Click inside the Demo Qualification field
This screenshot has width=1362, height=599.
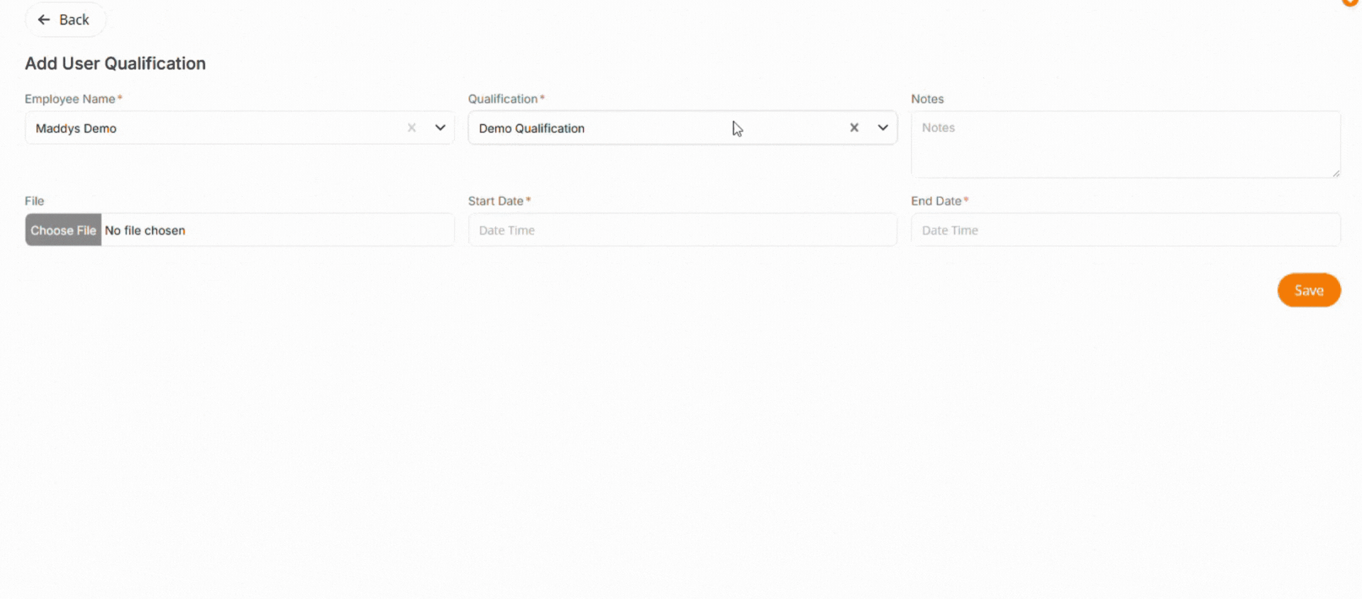click(x=638, y=128)
